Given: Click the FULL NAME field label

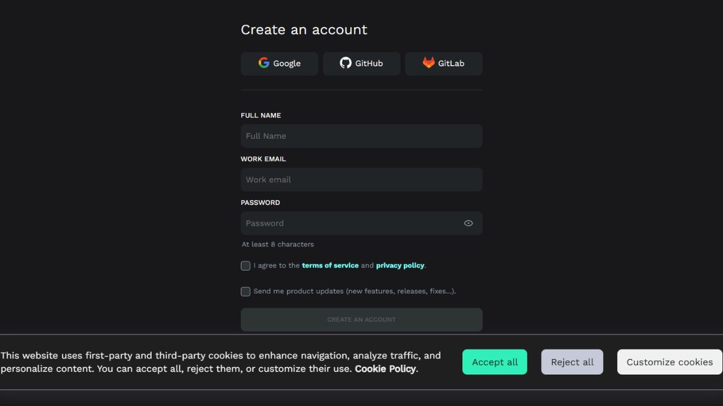Looking at the screenshot, I should (x=261, y=115).
